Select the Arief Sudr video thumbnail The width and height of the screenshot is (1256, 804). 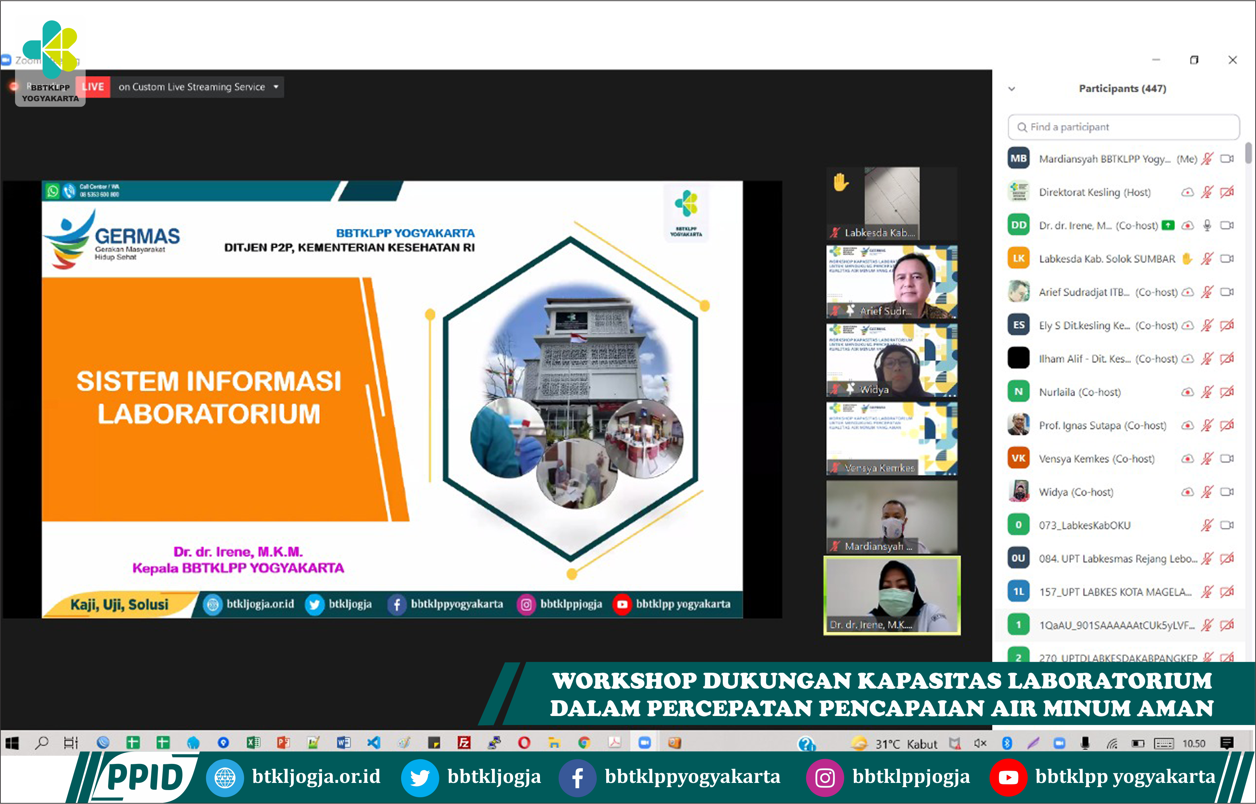[892, 282]
